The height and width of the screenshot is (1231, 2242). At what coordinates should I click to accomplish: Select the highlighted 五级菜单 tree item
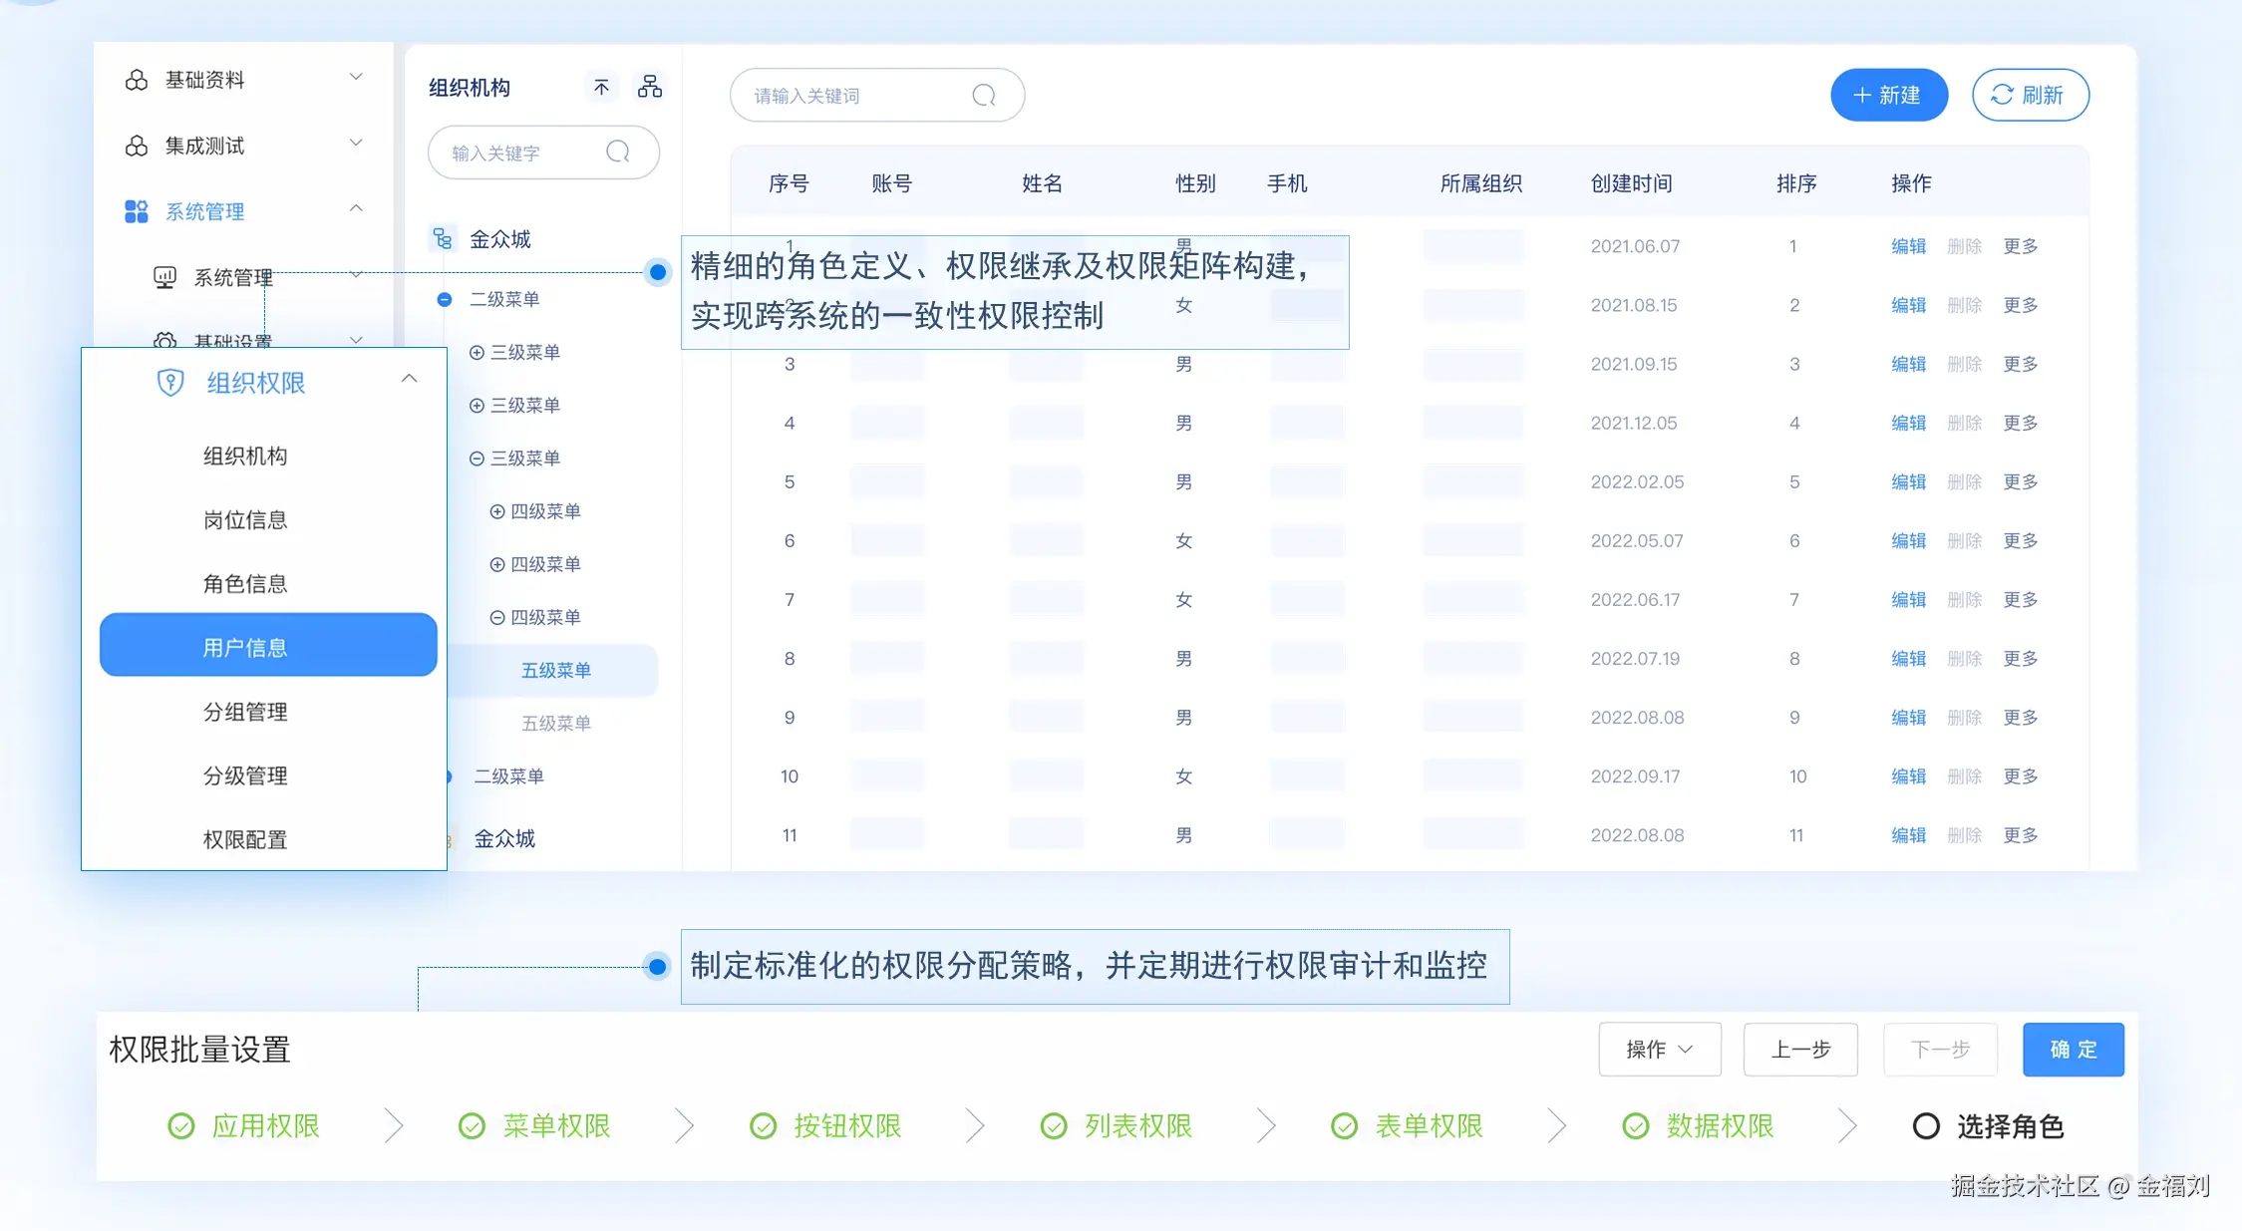click(x=556, y=671)
